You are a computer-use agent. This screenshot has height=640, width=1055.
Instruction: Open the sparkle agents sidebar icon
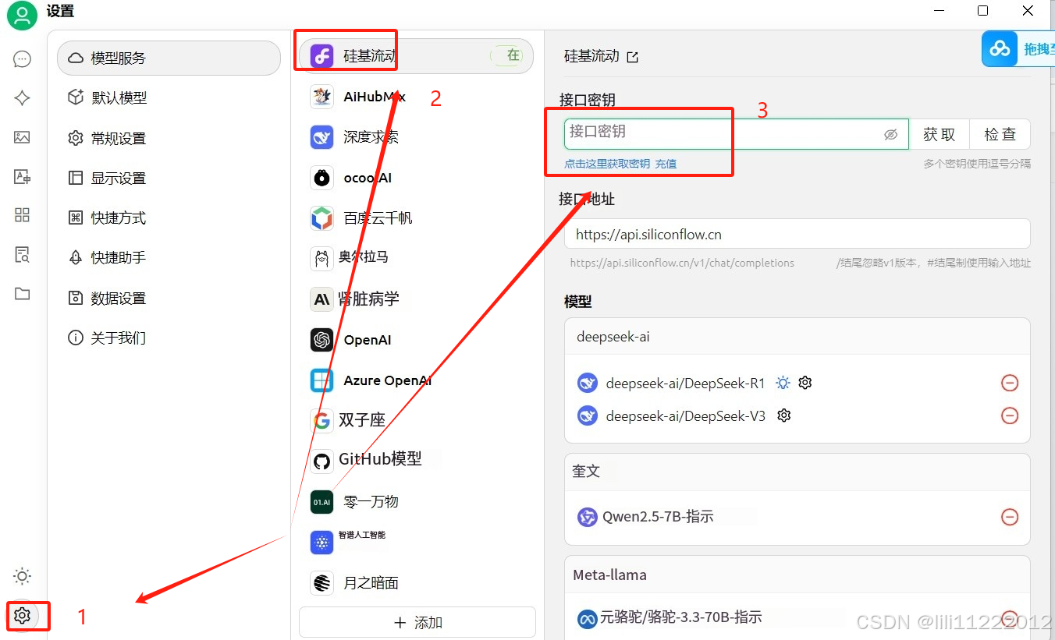pyautogui.click(x=23, y=98)
